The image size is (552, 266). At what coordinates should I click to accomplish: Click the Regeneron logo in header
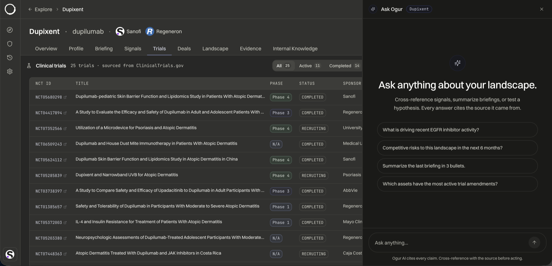150,32
